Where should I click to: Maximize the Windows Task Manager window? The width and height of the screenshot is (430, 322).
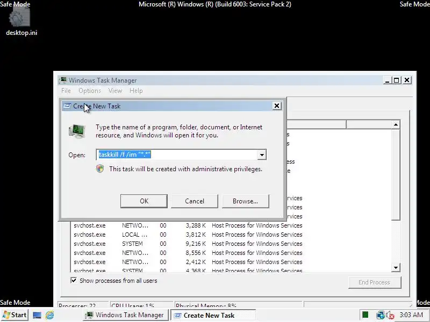click(397, 80)
